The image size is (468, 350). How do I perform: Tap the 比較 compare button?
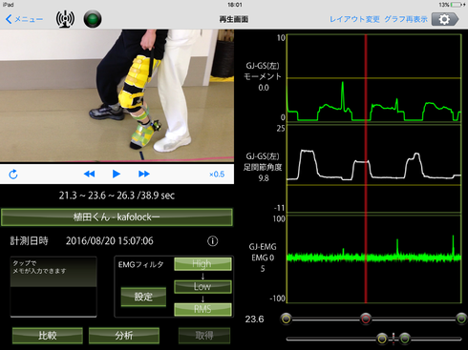48,336
